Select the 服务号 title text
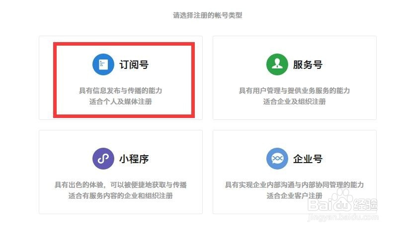 tap(308, 64)
